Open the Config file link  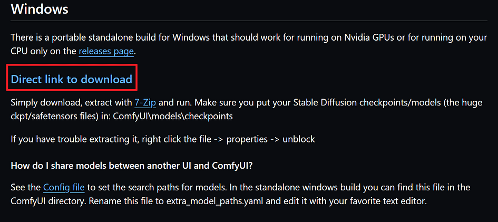click(x=64, y=187)
